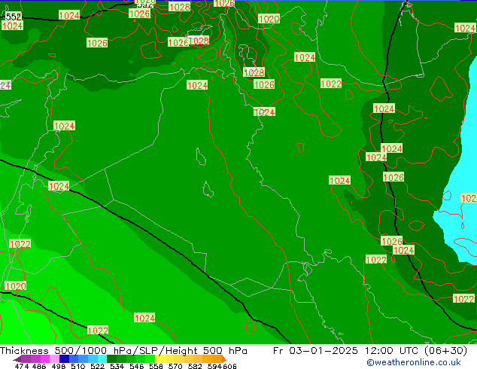Click the legend value 606
The width and height of the screenshot is (477, 369).
229,366
